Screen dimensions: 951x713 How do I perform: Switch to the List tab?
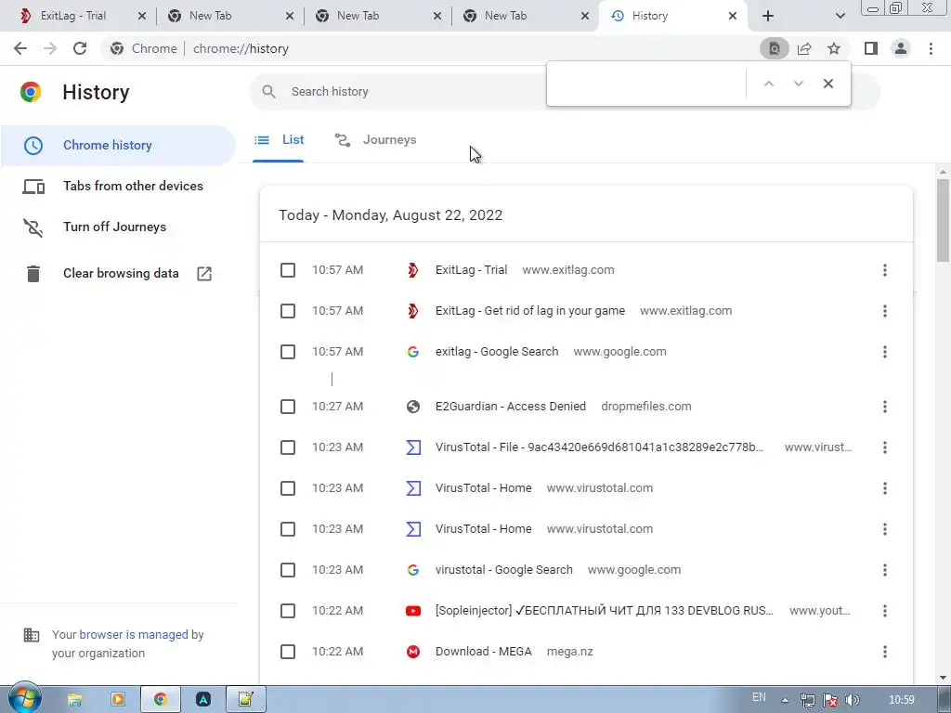tap(279, 140)
